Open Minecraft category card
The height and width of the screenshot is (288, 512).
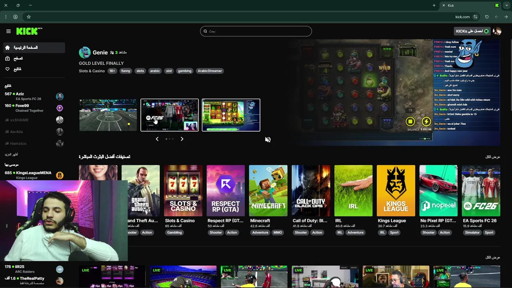pyautogui.click(x=268, y=190)
